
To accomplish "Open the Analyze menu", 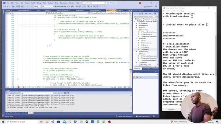I will click(x=50, y=3).
